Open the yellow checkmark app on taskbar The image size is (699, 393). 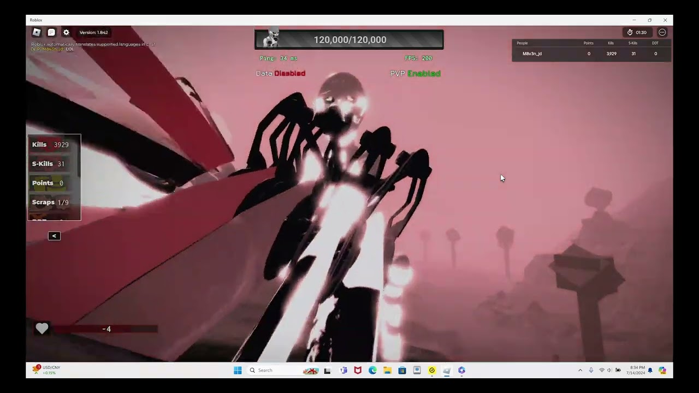point(432,370)
